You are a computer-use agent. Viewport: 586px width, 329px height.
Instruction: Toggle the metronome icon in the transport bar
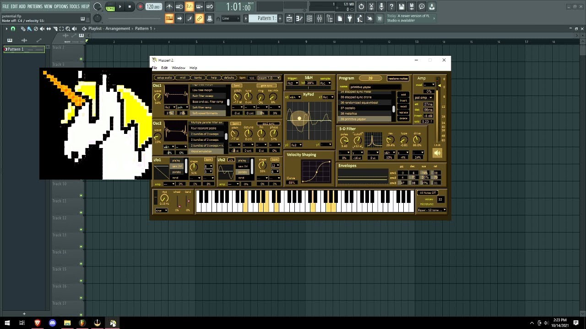(x=169, y=7)
